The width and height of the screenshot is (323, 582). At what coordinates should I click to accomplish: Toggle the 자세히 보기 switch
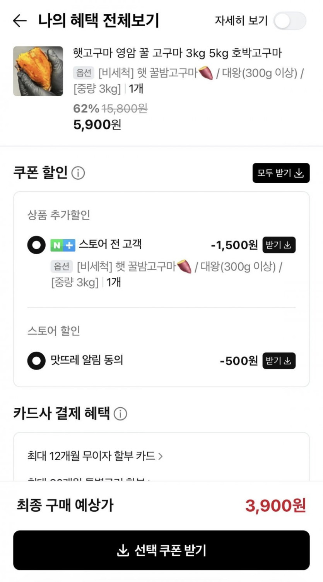click(x=289, y=21)
